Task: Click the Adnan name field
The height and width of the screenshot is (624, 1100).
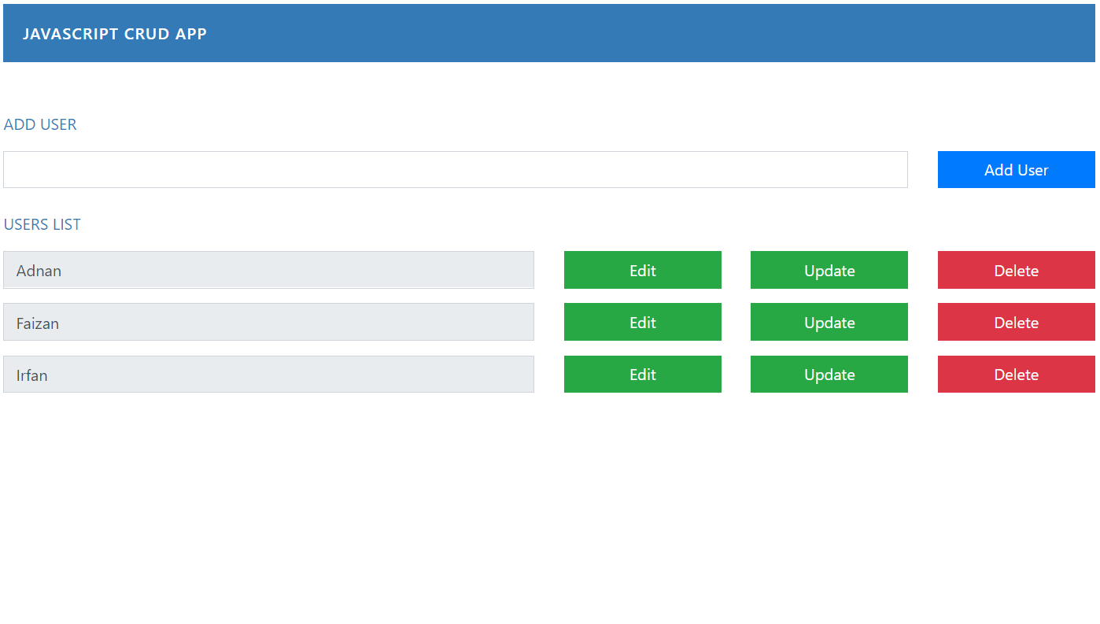Action: (268, 270)
